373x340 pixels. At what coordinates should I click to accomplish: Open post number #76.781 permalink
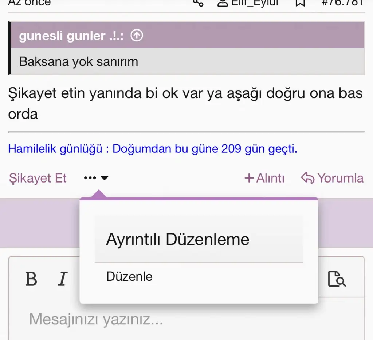342,3
